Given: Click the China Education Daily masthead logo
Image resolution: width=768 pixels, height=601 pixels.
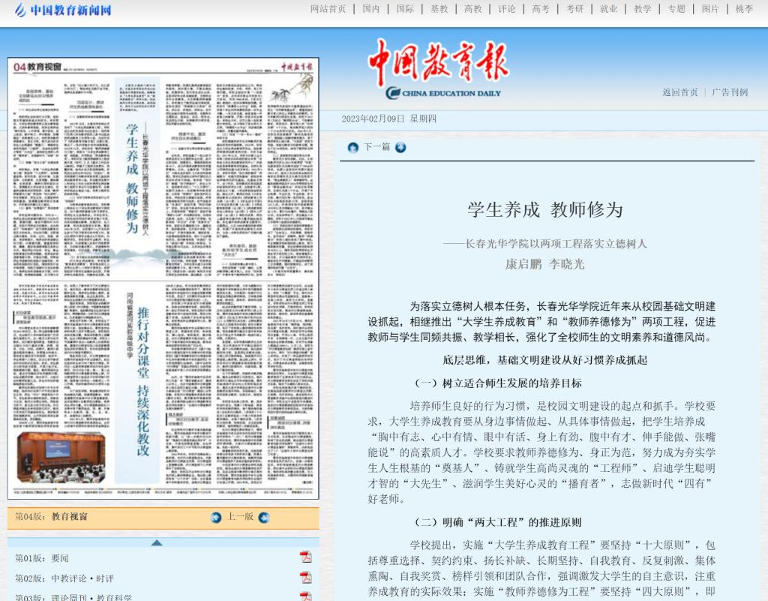Looking at the screenshot, I should (439, 70).
